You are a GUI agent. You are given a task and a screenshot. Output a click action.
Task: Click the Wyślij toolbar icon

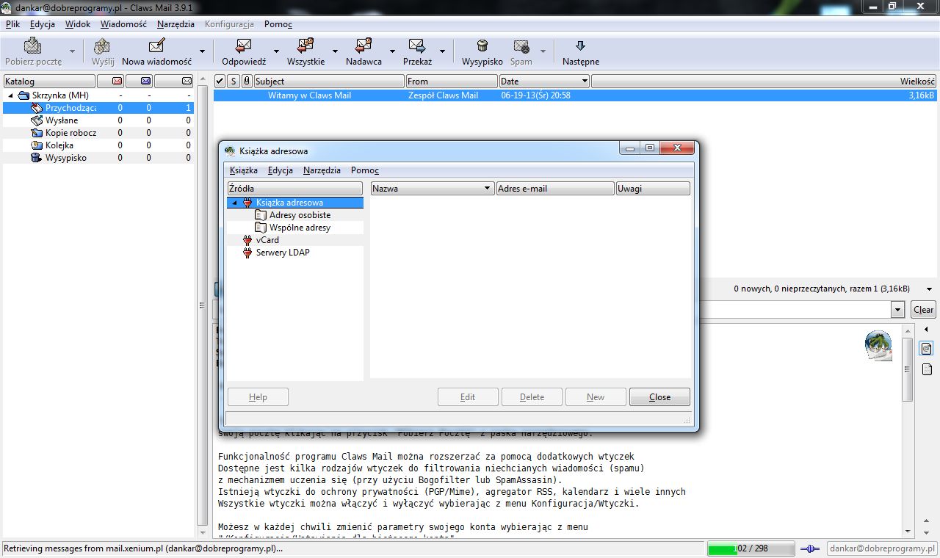103,46
